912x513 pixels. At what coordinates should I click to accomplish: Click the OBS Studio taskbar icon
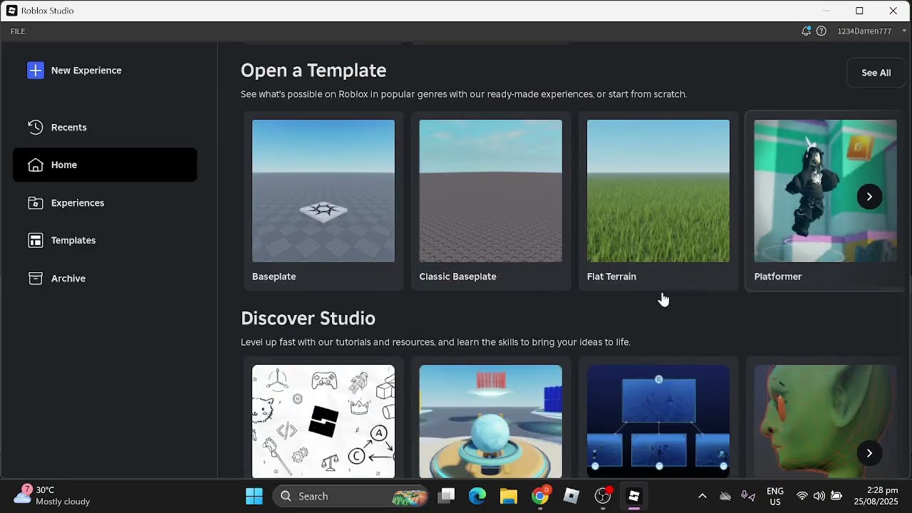[603, 496]
